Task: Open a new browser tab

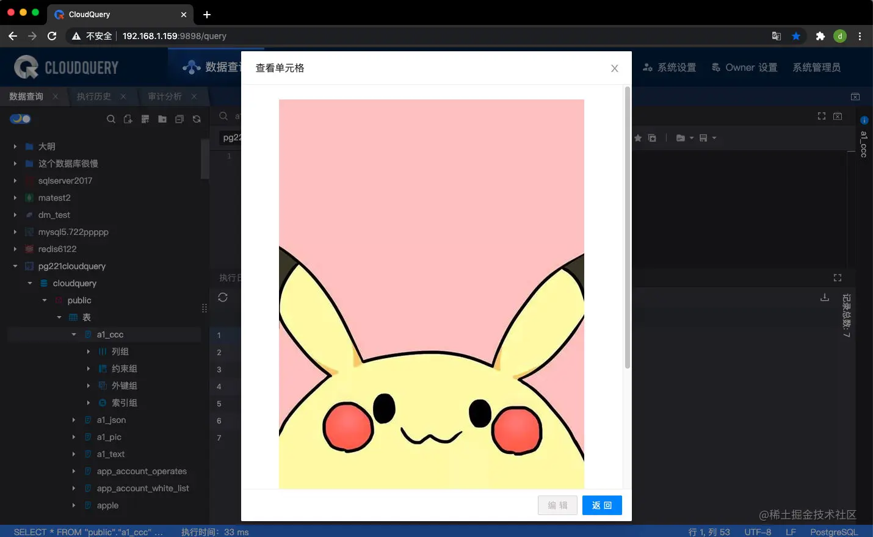Action: [x=207, y=14]
